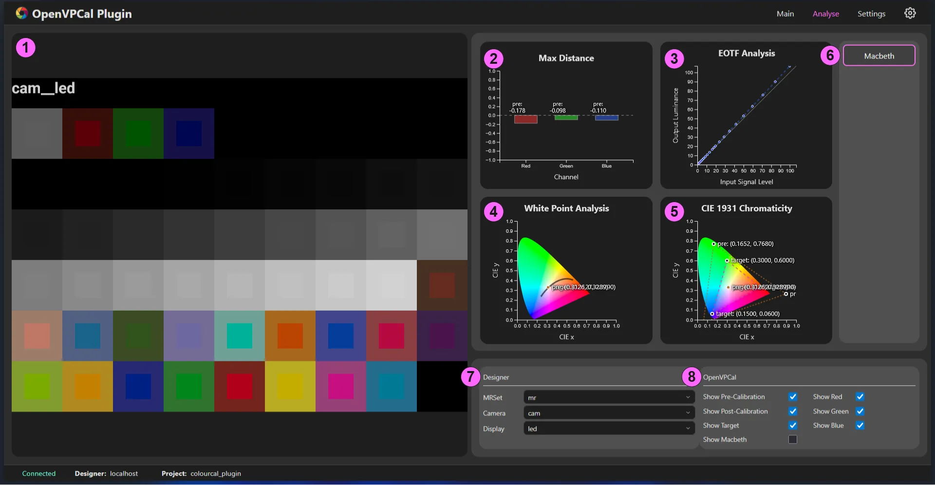Click the Macbeth button
935x485 pixels.
[879, 56]
